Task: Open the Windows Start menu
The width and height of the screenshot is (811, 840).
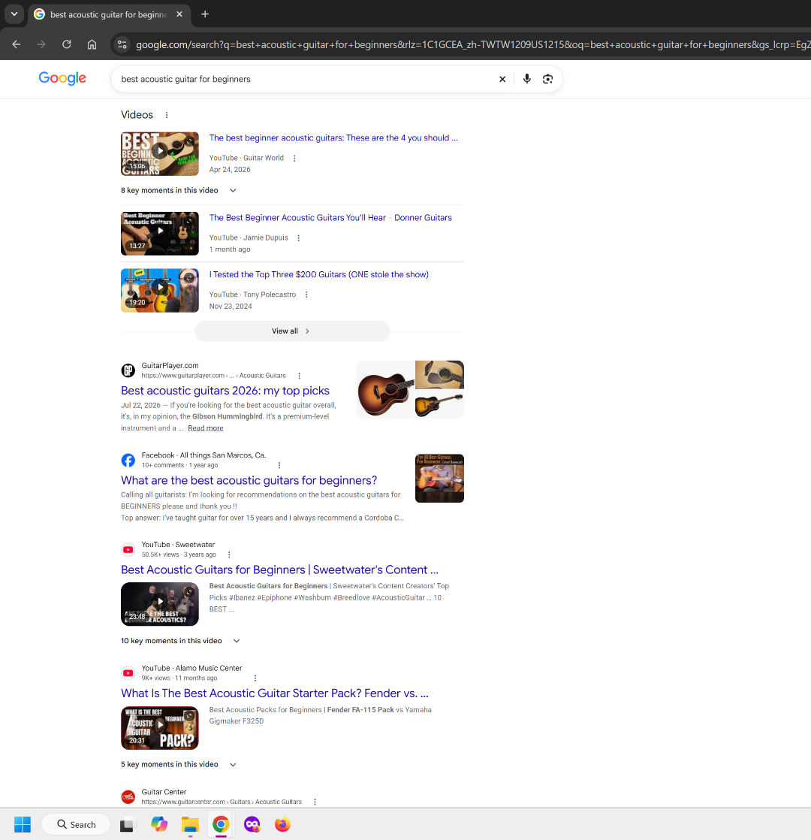Action: 23,824
